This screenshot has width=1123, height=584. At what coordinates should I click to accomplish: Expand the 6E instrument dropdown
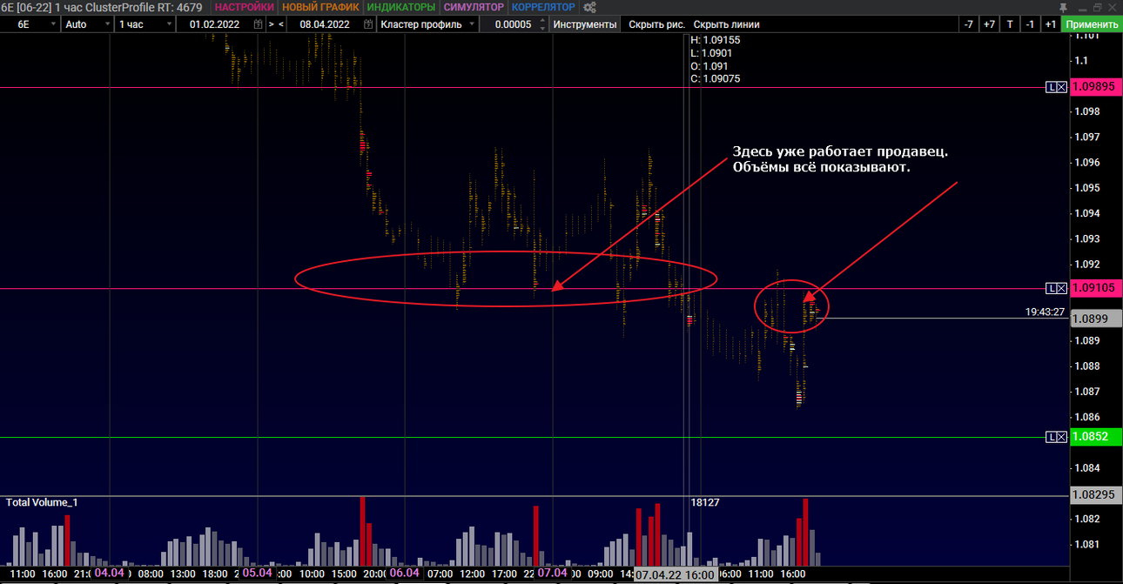coord(54,24)
